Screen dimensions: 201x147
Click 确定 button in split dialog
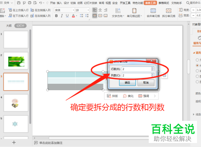(x=127, y=83)
